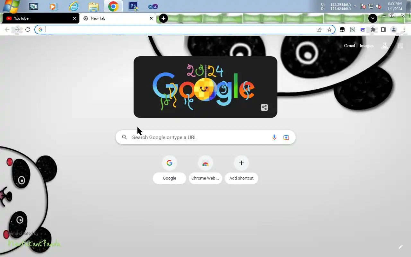Open Images link
411x257 pixels.
367,46
